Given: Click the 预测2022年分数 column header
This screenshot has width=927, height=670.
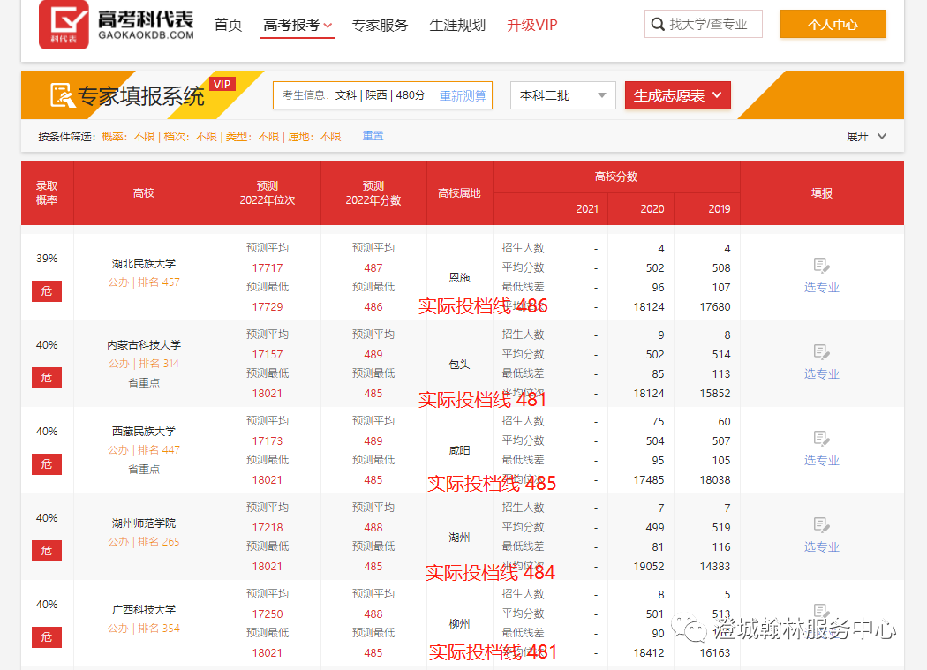Looking at the screenshot, I should coord(373,192).
